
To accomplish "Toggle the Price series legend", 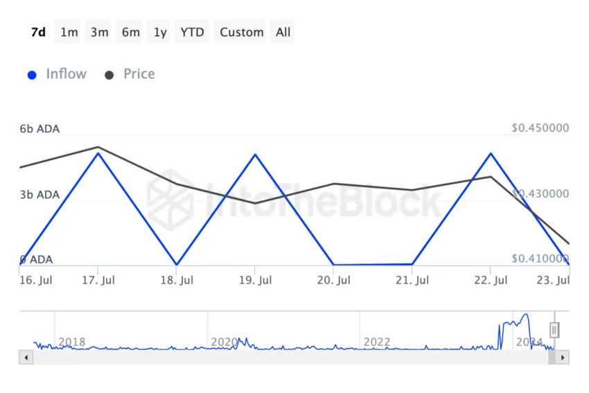I will coord(139,74).
